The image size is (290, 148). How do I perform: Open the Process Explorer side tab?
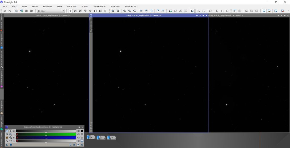(x=1, y=59)
